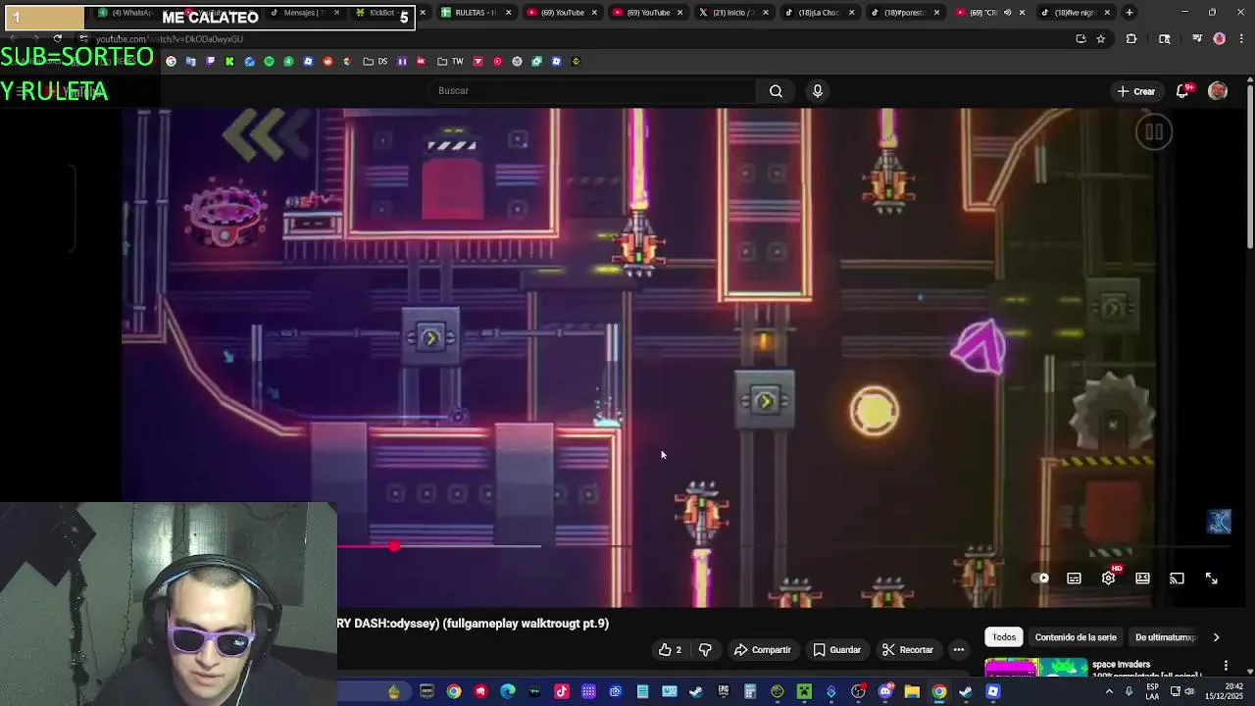The image size is (1255, 706).
Task: Save video with Guardar button
Action: 836,650
